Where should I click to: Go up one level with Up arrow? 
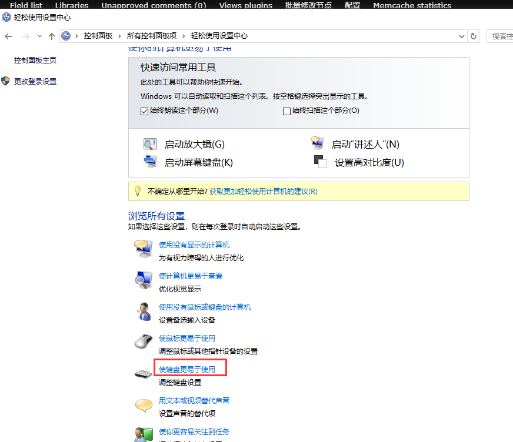[x=52, y=36]
